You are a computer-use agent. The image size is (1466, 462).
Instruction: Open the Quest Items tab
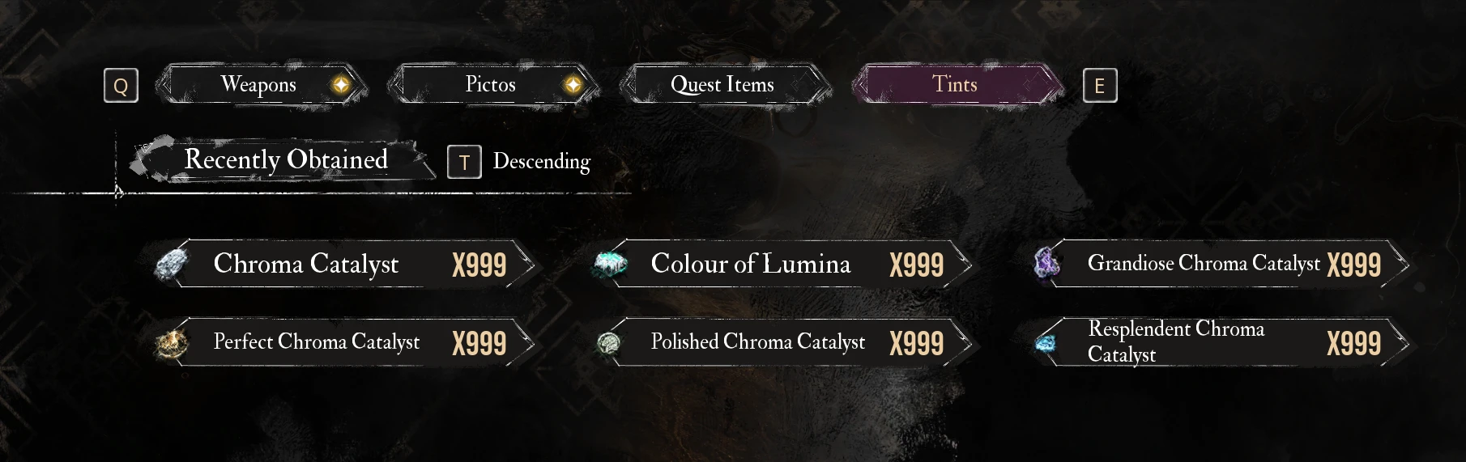[x=724, y=84]
